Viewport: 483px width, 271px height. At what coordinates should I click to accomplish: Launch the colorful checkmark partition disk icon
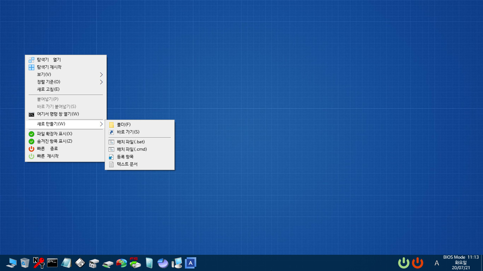(x=121, y=263)
